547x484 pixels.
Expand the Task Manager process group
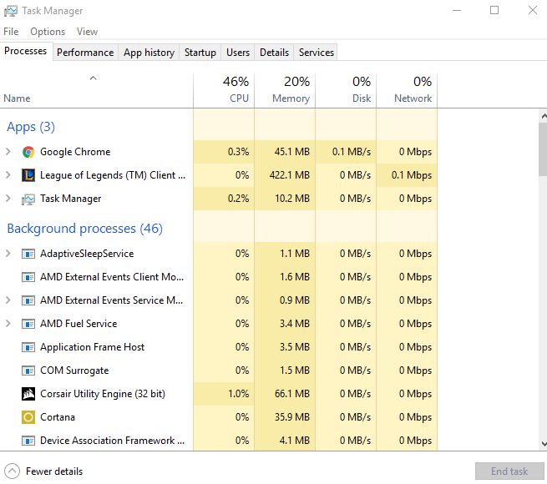(8, 199)
